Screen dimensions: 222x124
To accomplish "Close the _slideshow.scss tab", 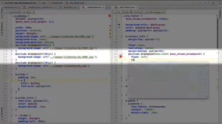I will pos(103,7).
